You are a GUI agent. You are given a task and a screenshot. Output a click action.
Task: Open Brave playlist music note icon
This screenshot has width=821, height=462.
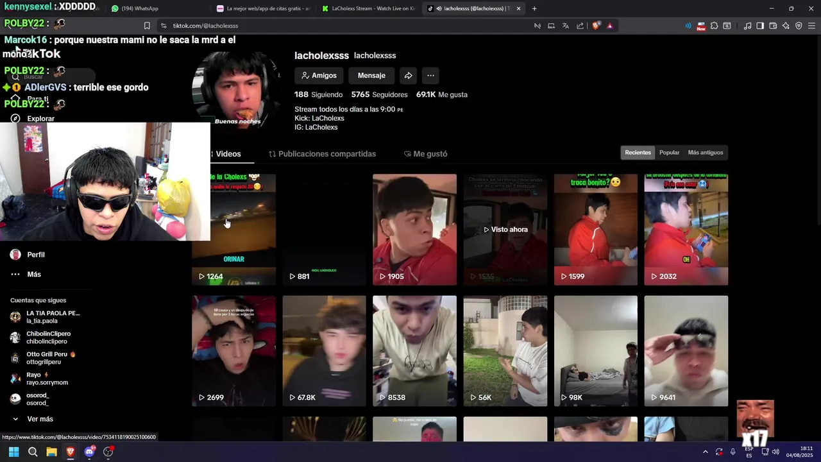(x=747, y=26)
